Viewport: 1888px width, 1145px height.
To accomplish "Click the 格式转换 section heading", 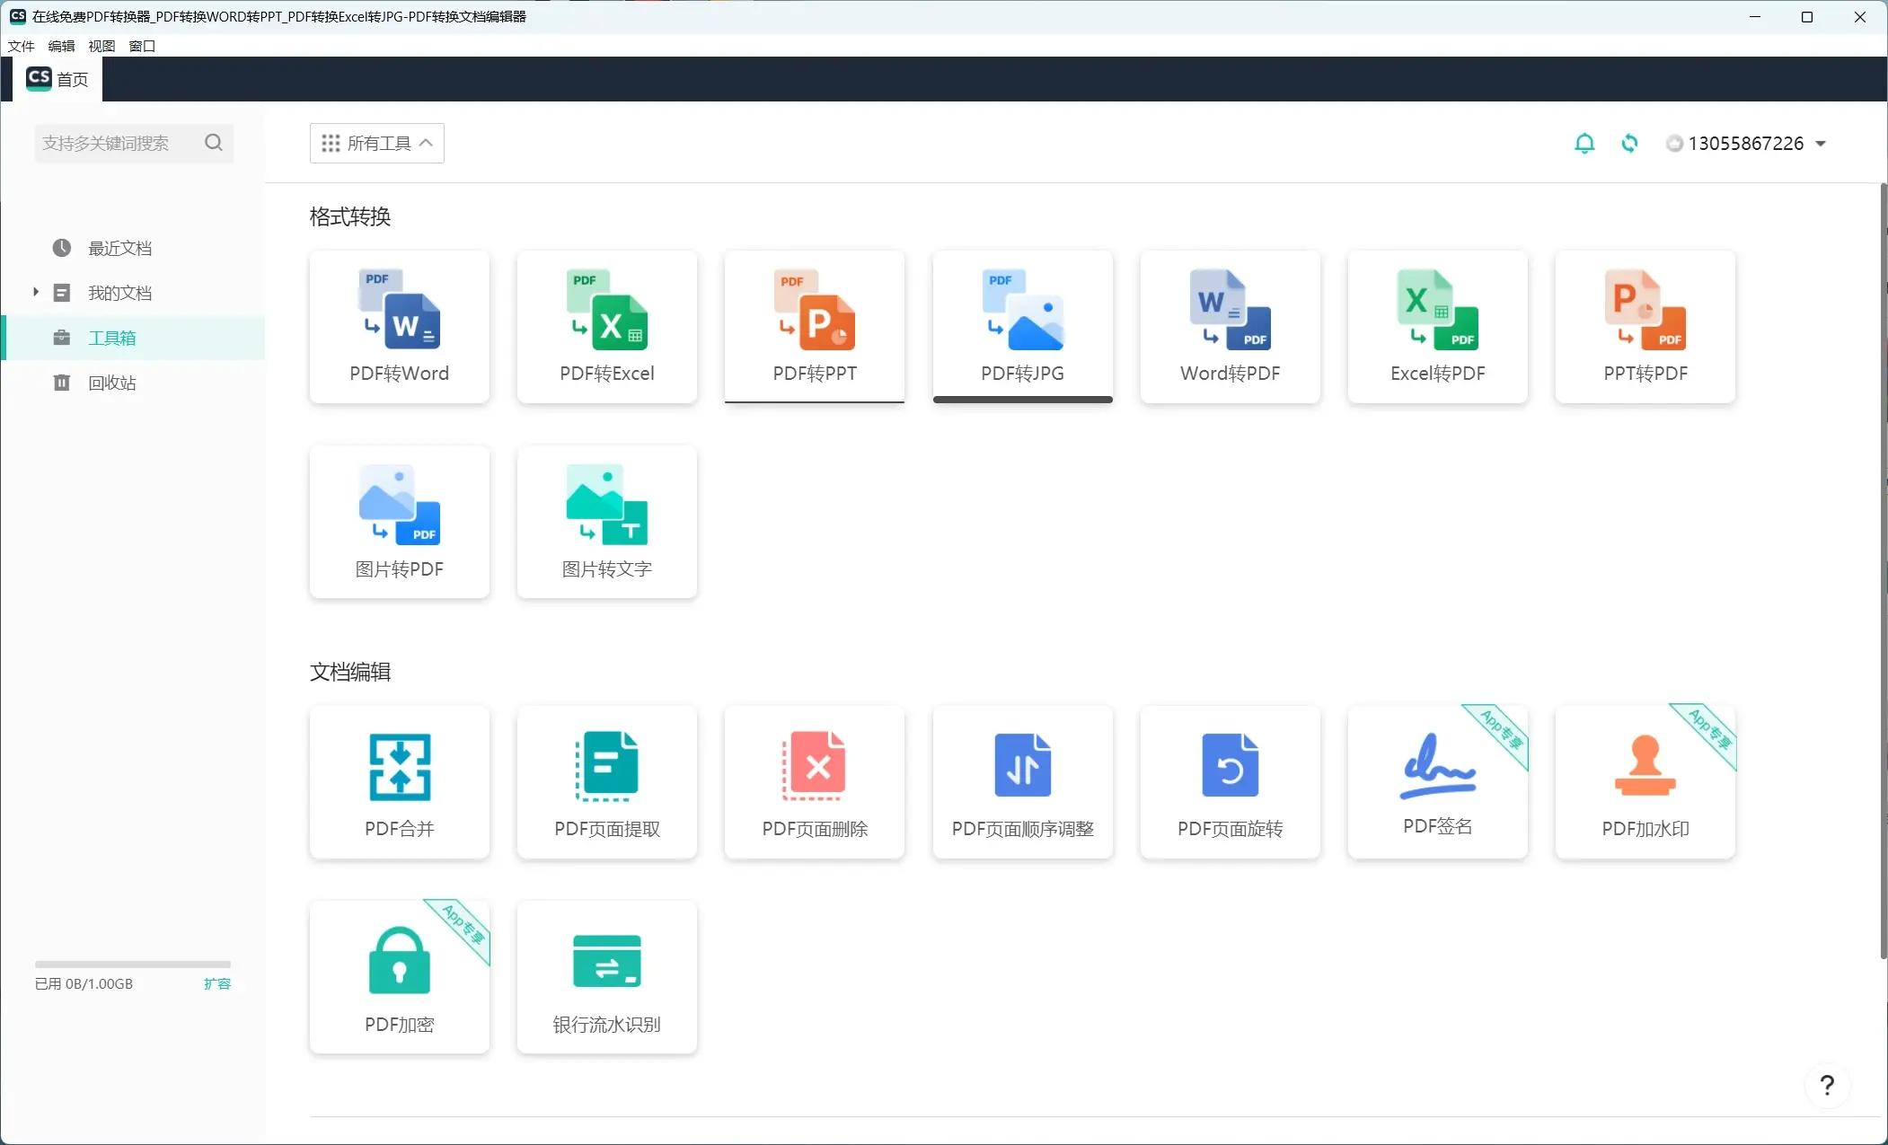I will (350, 216).
